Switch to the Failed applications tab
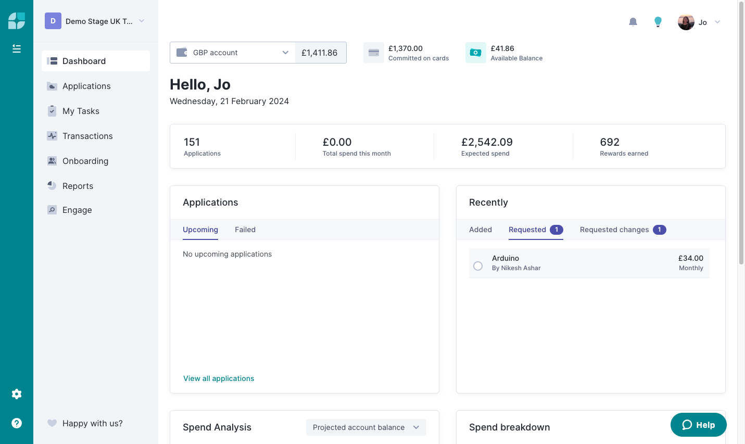745x444 pixels. pyautogui.click(x=245, y=230)
